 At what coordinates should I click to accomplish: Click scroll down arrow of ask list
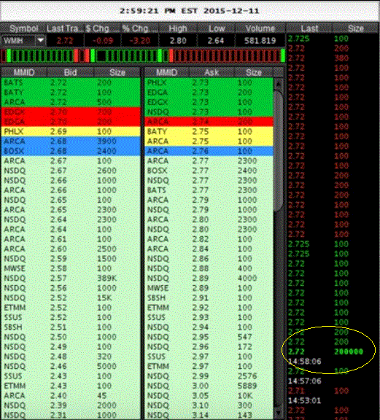click(x=279, y=413)
